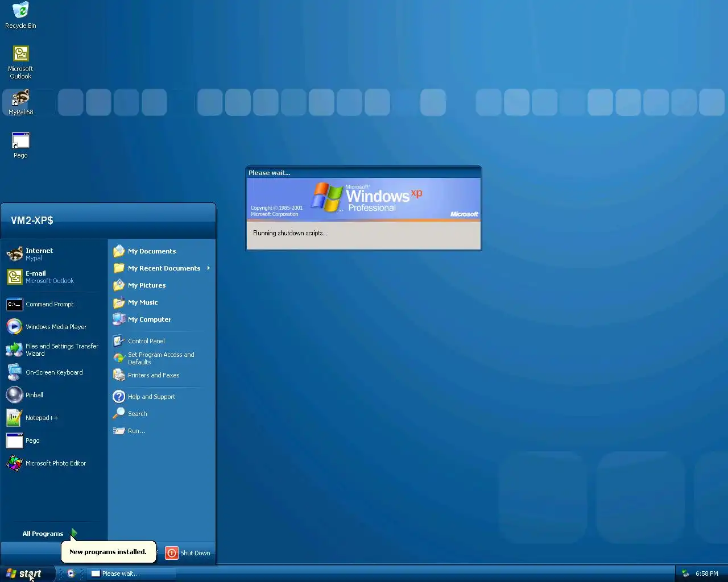This screenshot has height=582, width=728.
Task: Open Set Program Access and Defaults
Action: [x=162, y=358]
